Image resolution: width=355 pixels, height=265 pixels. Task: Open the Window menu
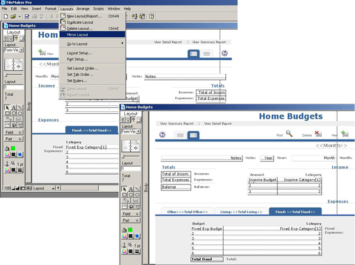pyautogui.click(x=114, y=9)
